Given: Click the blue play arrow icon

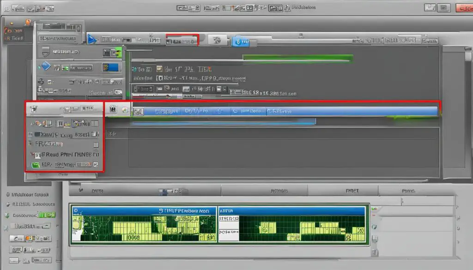Looking at the screenshot, I should [x=92, y=39].
